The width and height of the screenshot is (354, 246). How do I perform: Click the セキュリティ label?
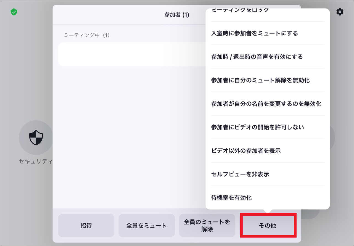(36, 162)
